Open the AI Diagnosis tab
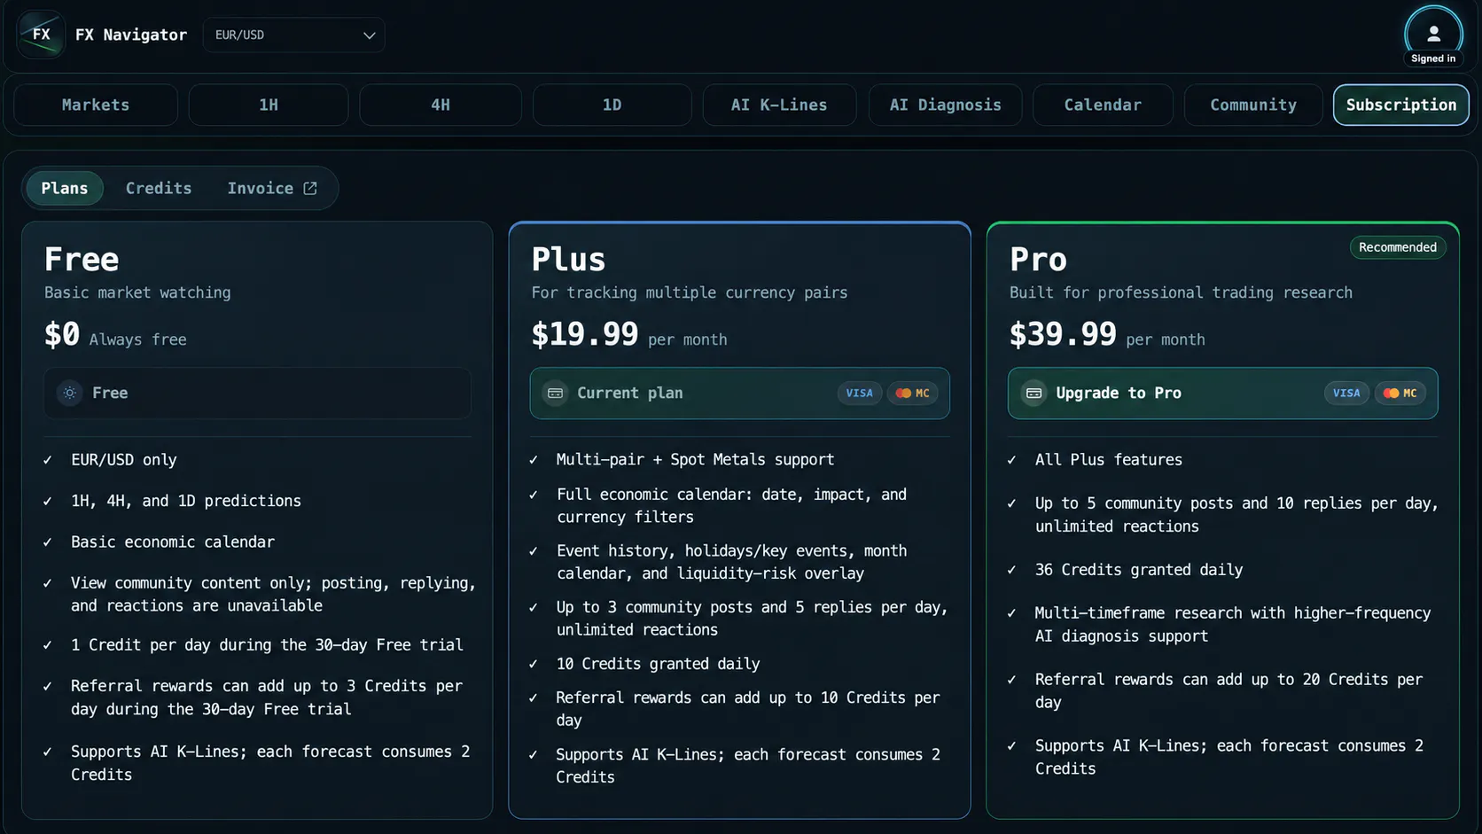Viewport: 1482px width, 834px height. tap(946, 105)
